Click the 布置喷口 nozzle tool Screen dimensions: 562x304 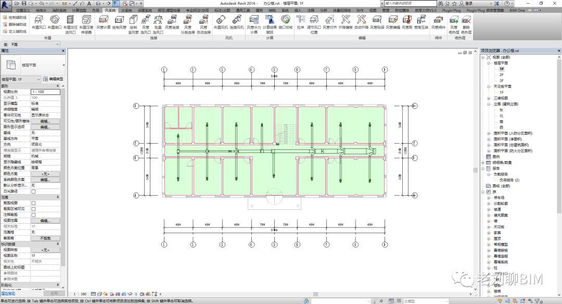[x=55, y=22]
